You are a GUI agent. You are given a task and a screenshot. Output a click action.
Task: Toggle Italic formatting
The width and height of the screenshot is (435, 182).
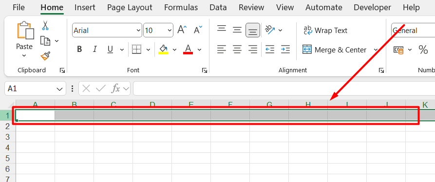coord(95,50)
